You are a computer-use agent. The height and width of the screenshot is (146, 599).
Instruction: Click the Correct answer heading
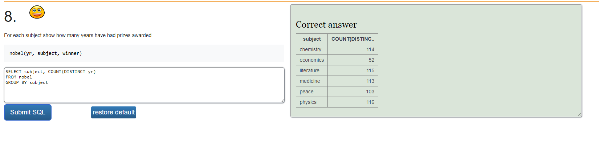tap(326, 25)
